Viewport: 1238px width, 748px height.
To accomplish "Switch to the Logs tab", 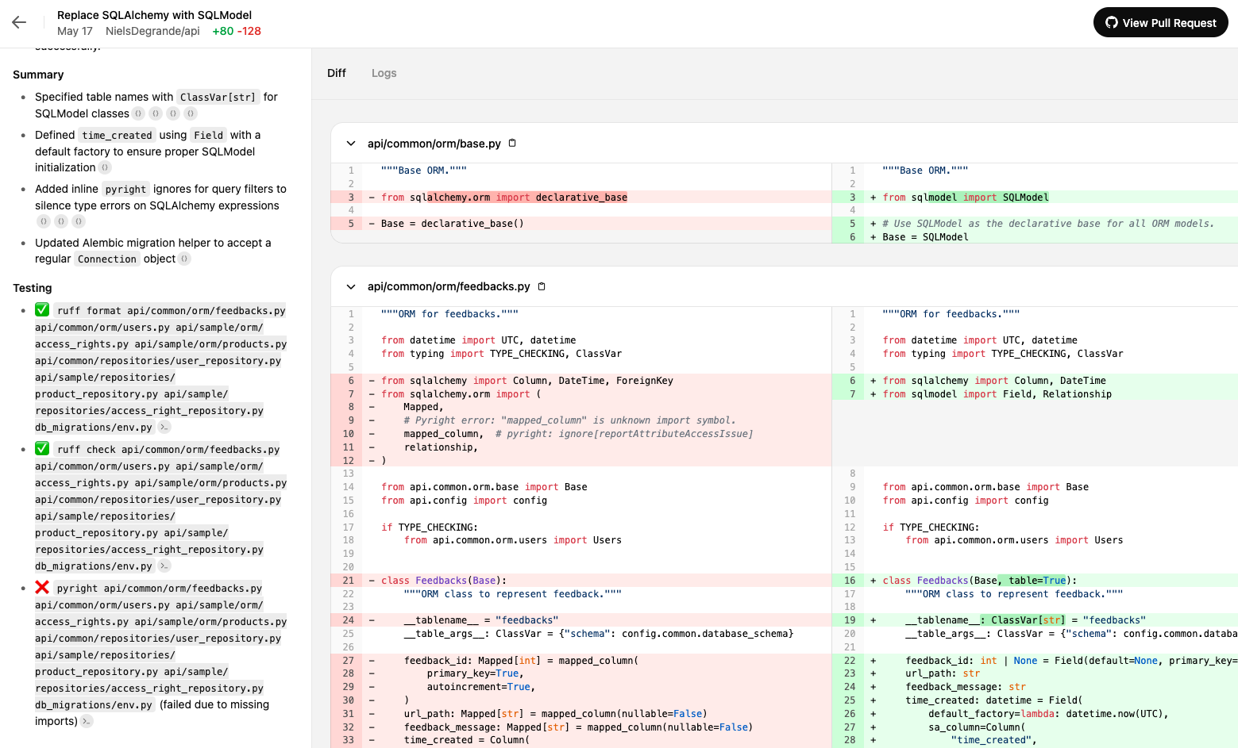I will [384, 73].
